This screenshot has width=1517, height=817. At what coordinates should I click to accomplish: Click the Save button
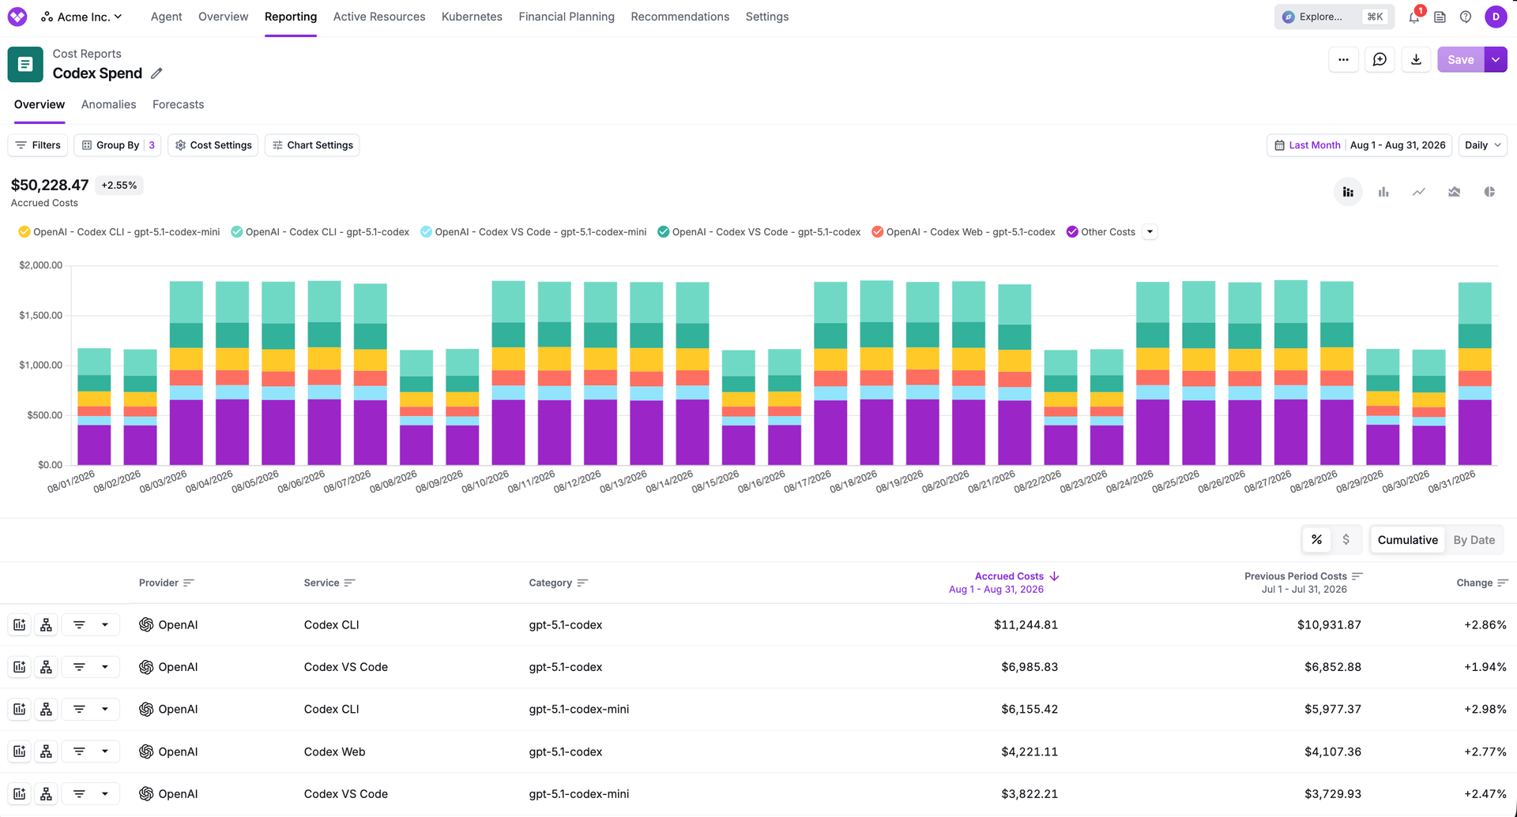tap(1460, 59)
